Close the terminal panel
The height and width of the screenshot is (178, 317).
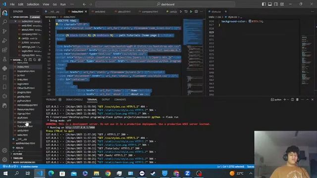313,99
